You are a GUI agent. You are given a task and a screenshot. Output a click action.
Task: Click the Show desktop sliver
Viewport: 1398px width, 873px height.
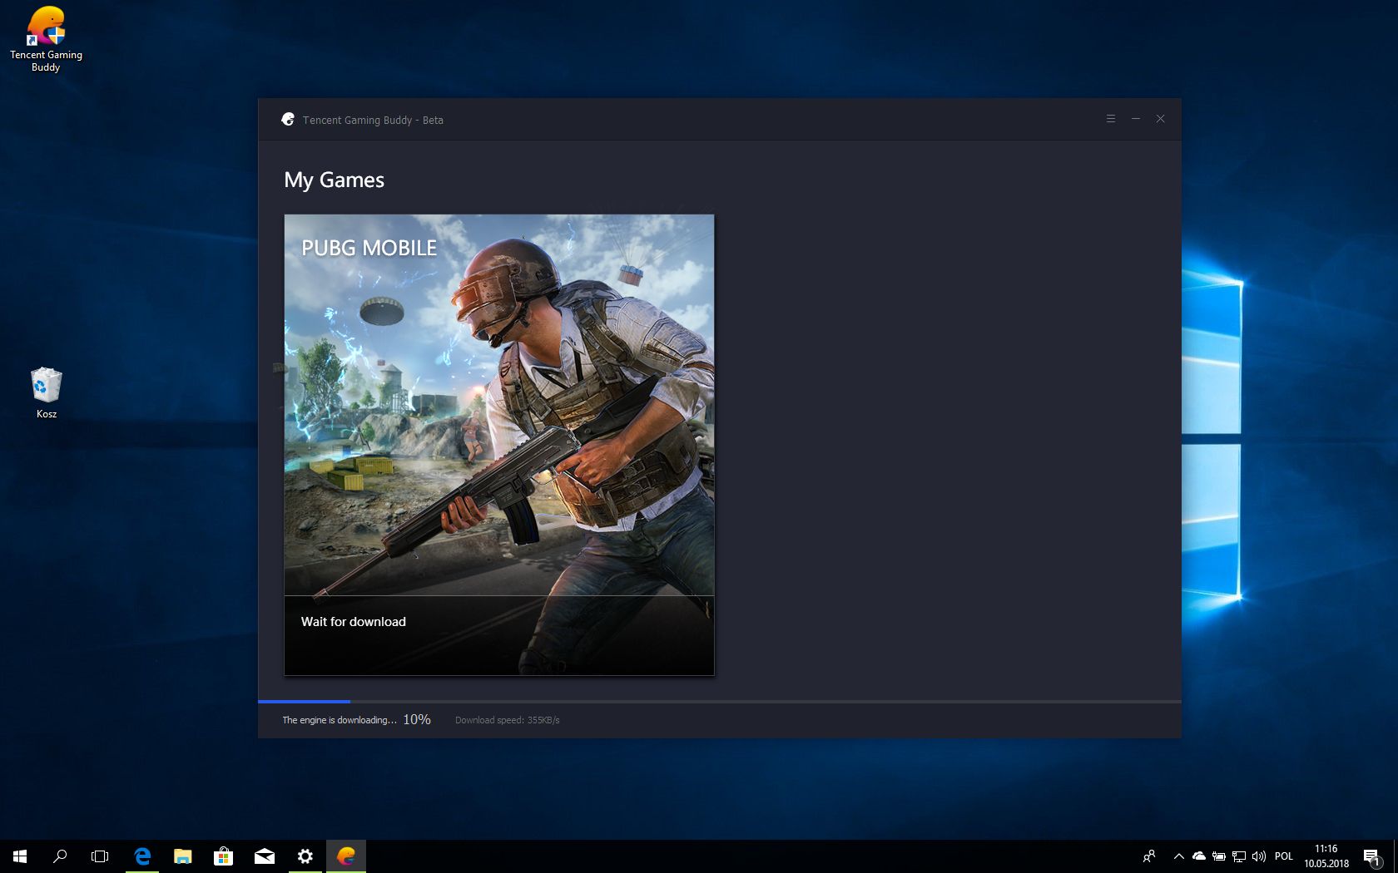pyautogui.click(x=1396, y=856)
